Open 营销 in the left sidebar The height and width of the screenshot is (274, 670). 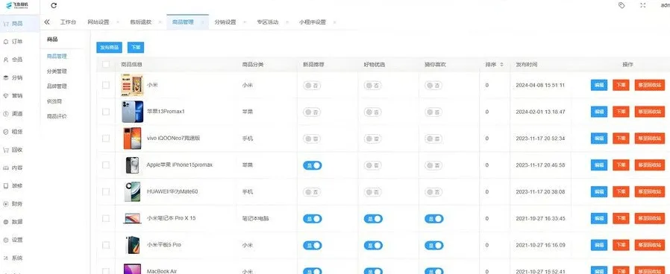[x=13, y=96]
